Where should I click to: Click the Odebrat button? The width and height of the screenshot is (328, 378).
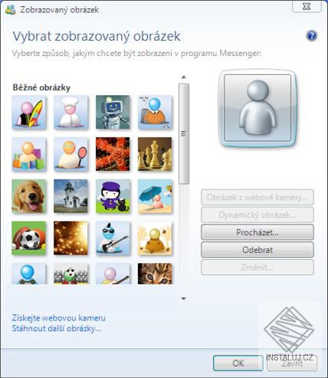point(257,250)
